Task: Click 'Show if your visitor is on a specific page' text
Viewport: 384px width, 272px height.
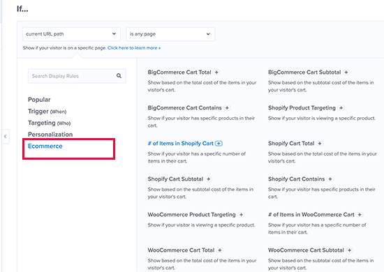Action: coord(64,48)
